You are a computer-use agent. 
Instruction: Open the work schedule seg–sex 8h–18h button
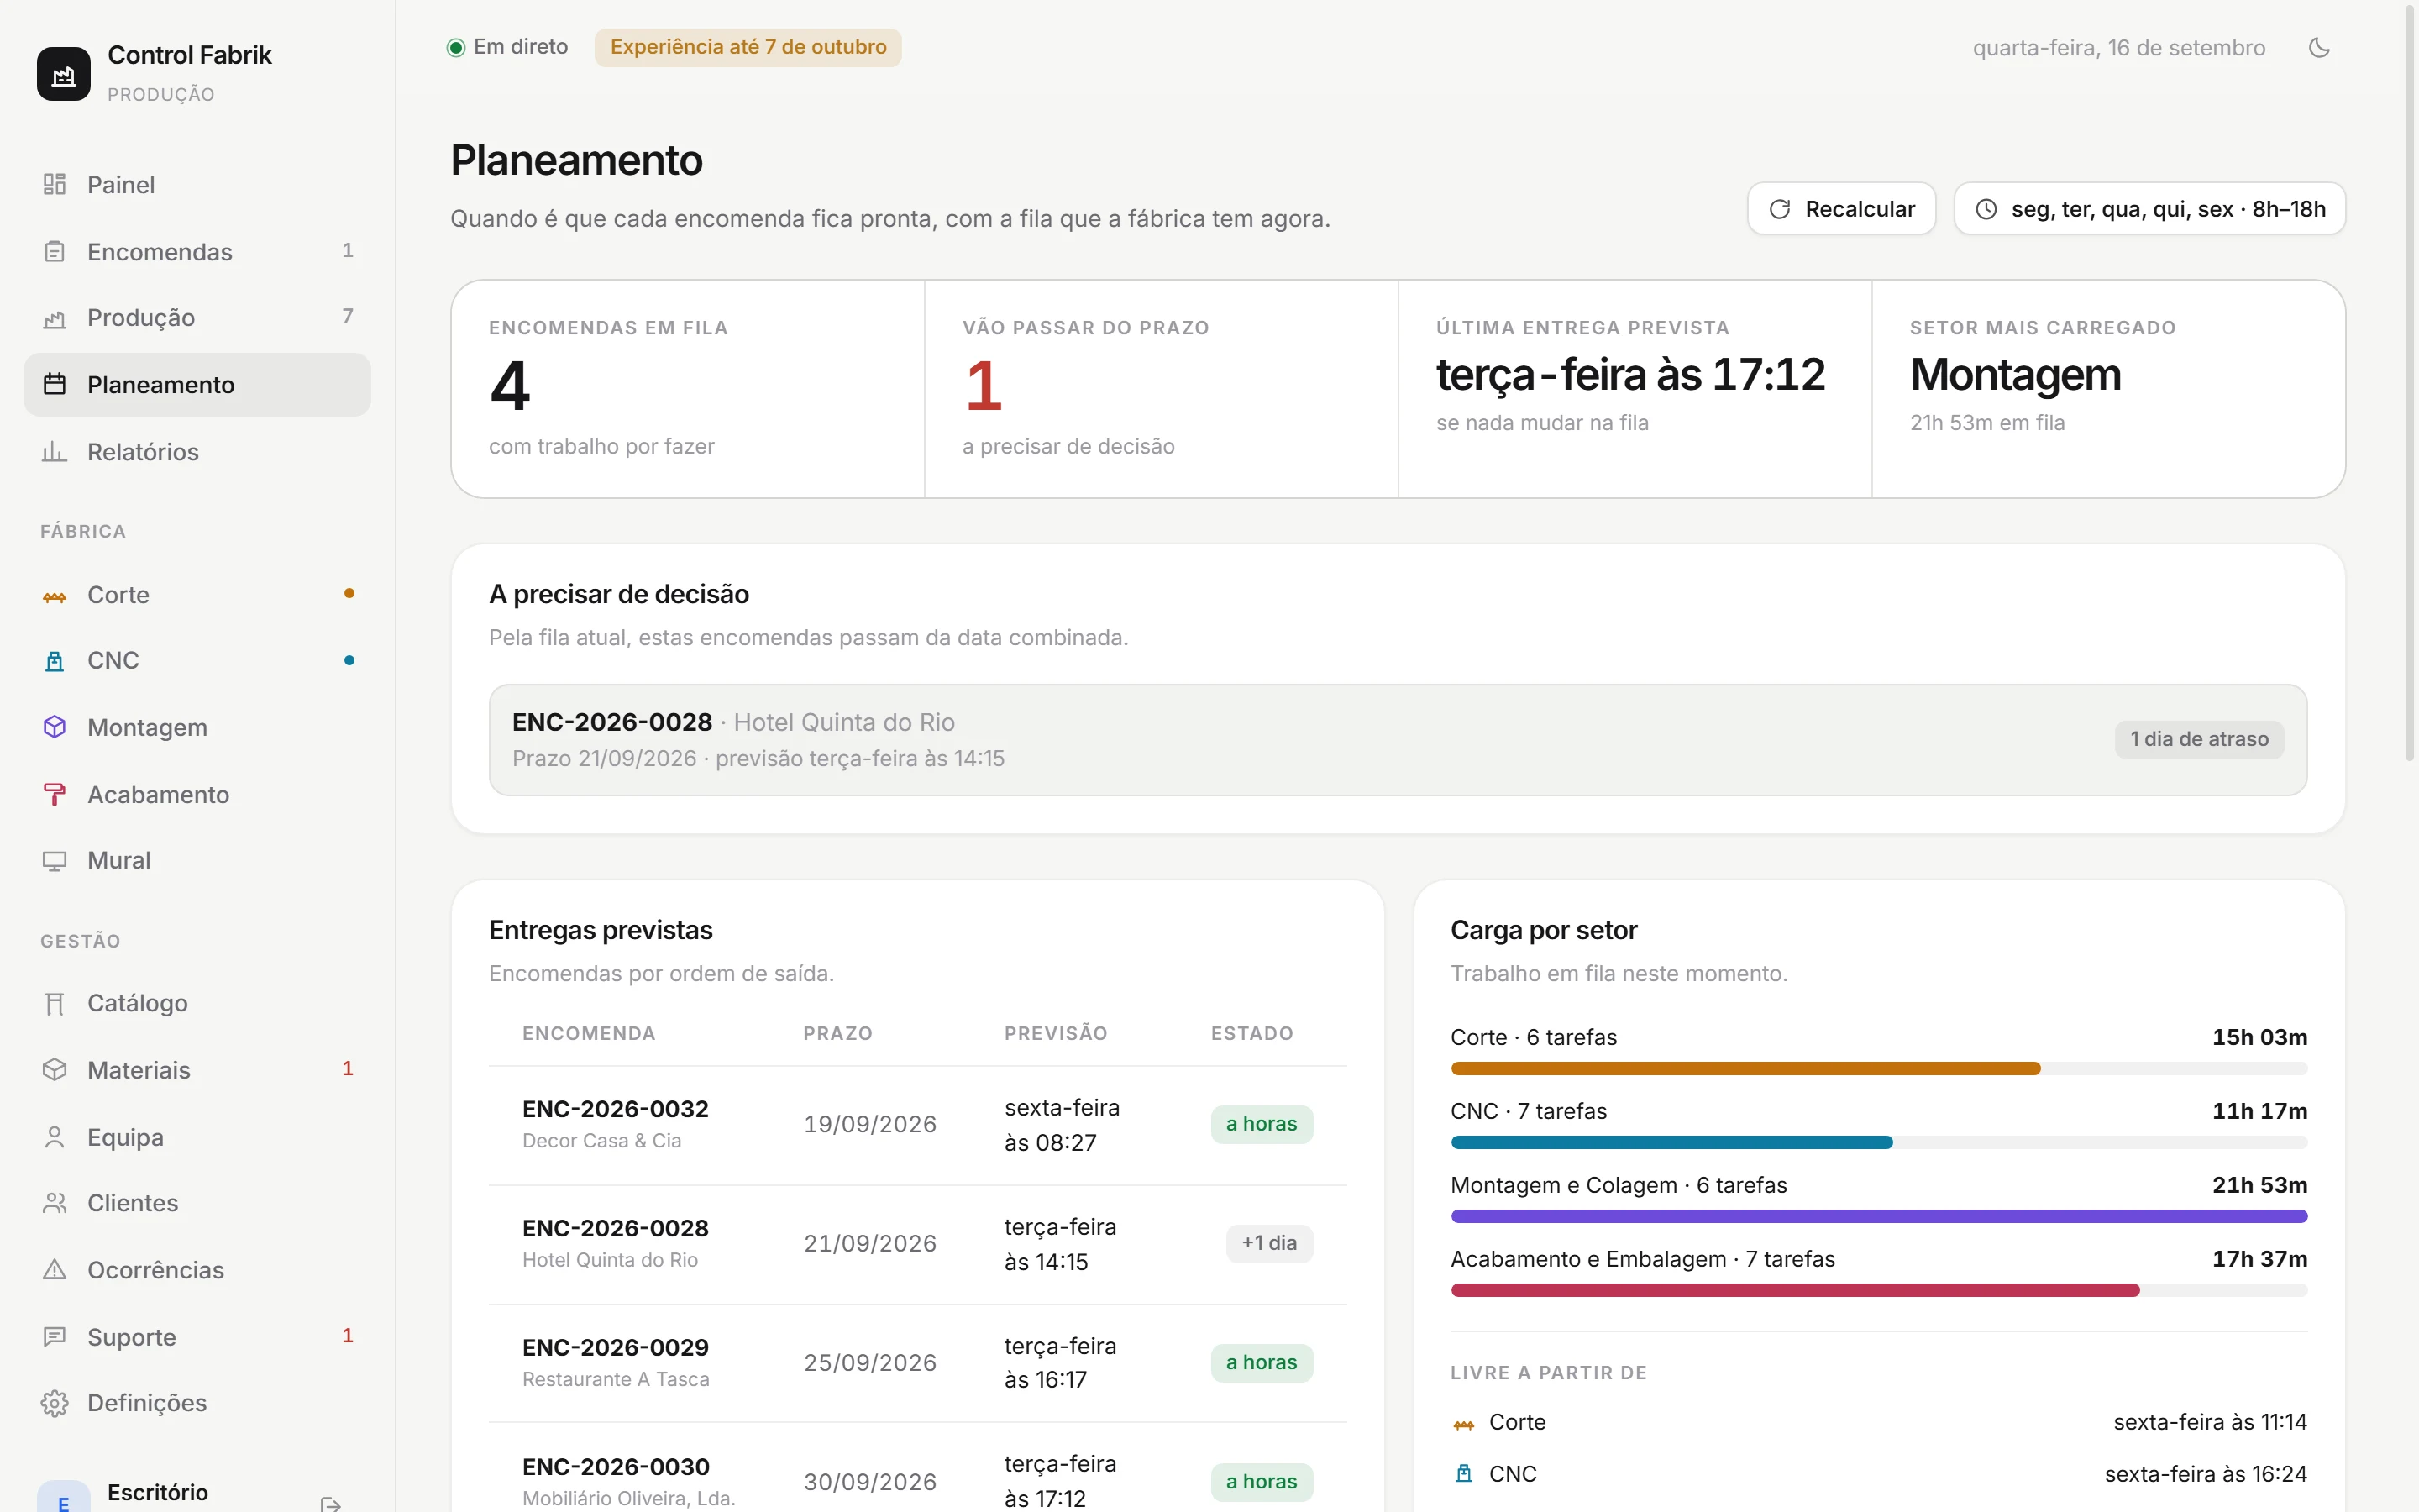[x=2149, y=209]
